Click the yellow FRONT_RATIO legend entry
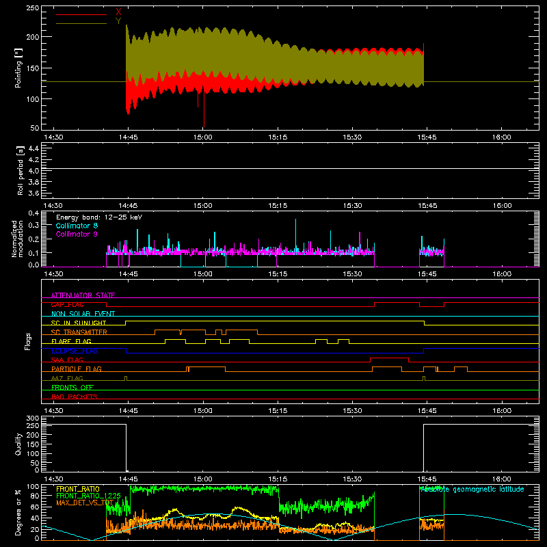The width and height of the screenshot is (547, 547). point(78,489)
